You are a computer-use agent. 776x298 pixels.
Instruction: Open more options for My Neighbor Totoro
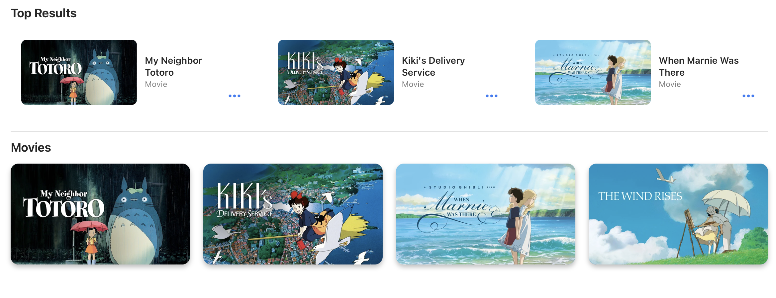point(235,96)
